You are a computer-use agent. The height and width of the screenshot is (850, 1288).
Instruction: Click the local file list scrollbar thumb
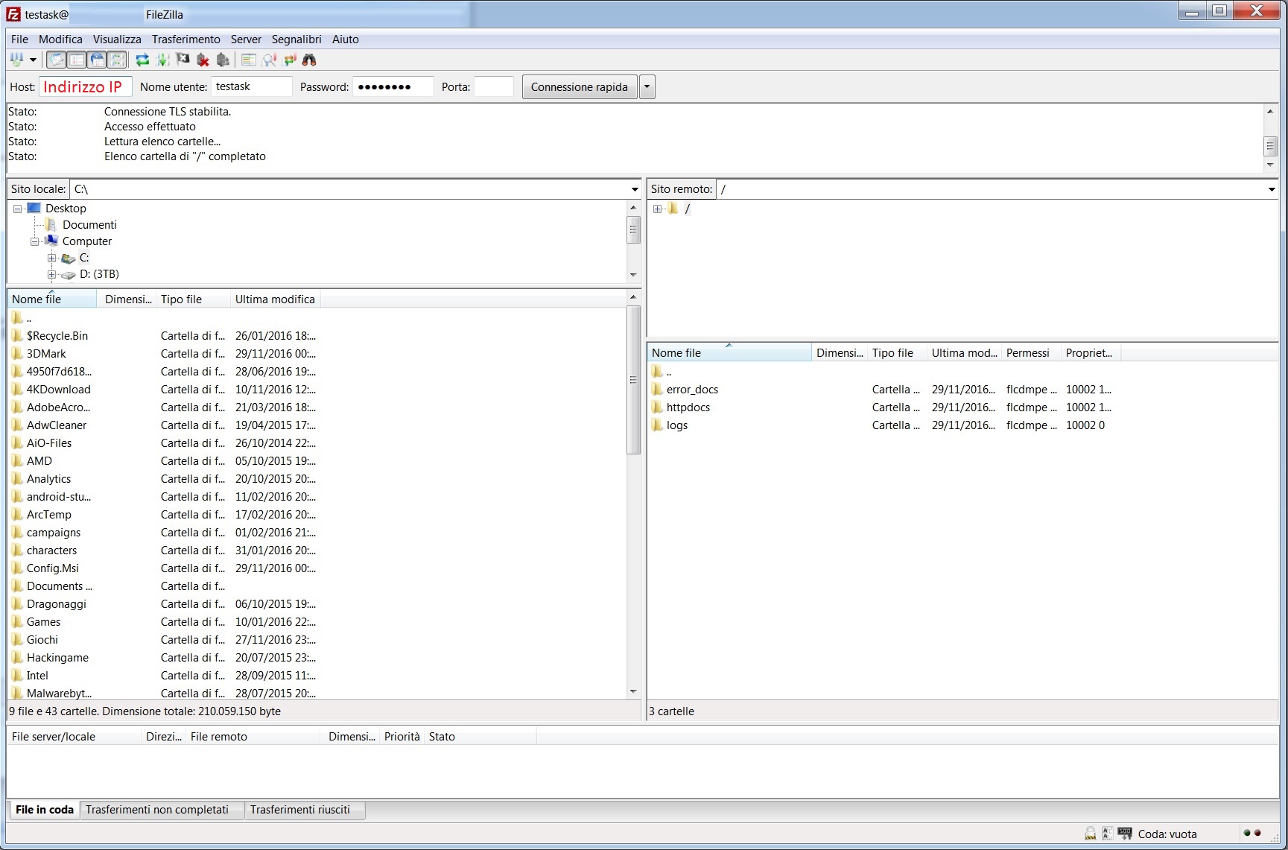point(633,380)
